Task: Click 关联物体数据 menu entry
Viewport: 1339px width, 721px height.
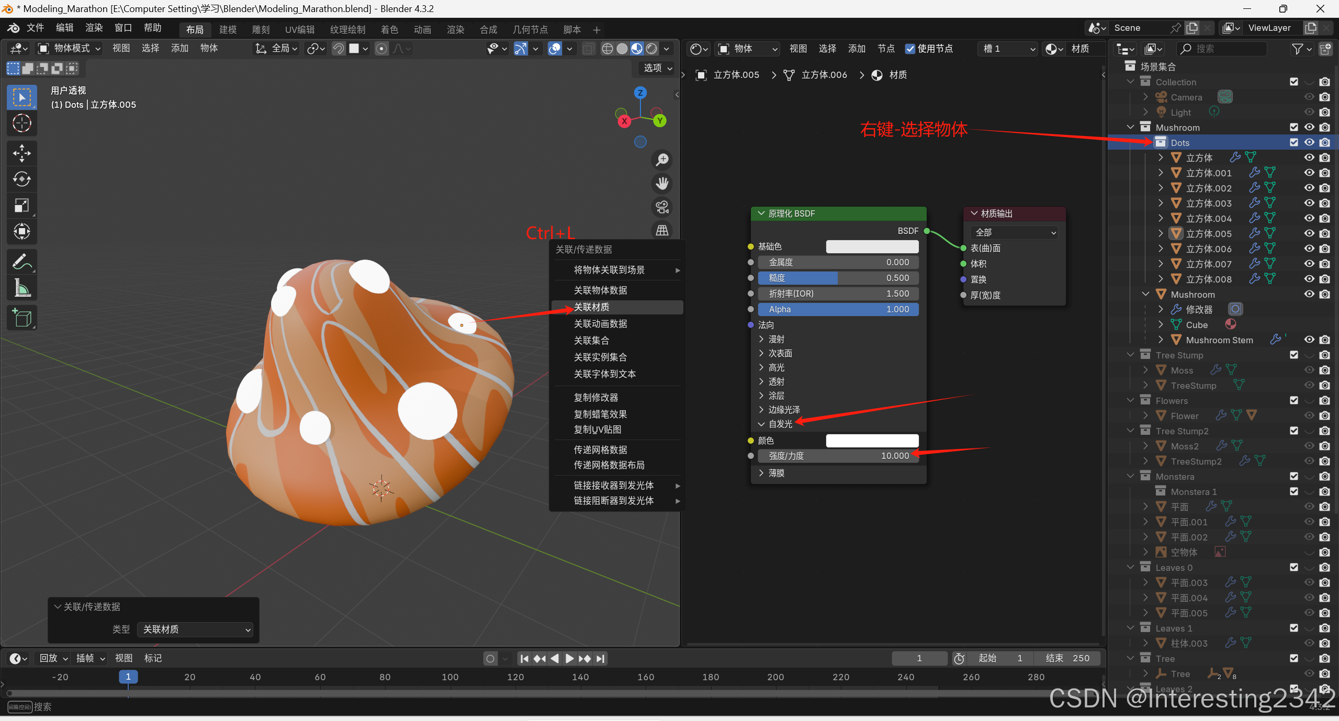Action: [x=600, y=290]
